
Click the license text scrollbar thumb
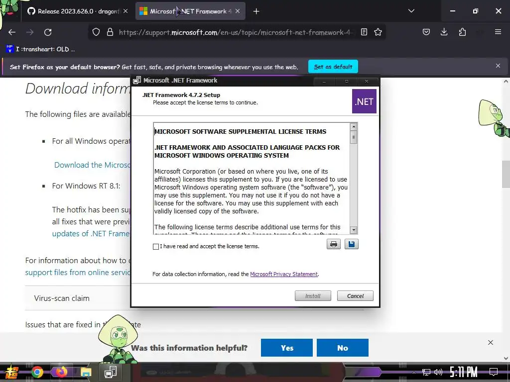(x=354, y=137)
